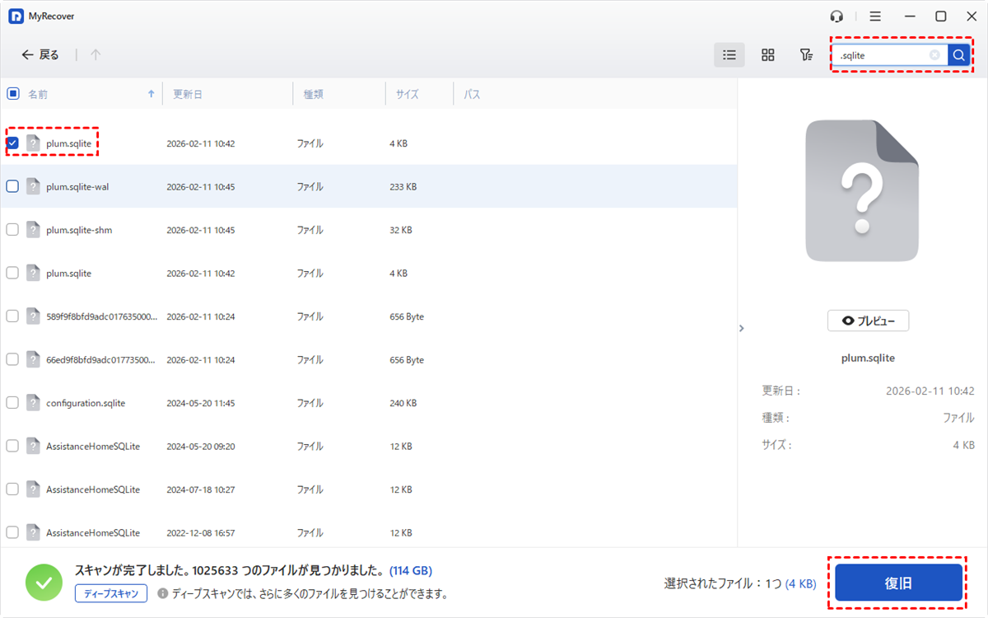Clear the search box text
This screenshot has width=988, height=618.
(x=934, y=55)
